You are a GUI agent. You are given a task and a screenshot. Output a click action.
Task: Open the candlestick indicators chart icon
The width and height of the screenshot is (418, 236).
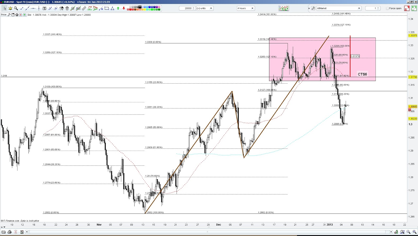283,8
